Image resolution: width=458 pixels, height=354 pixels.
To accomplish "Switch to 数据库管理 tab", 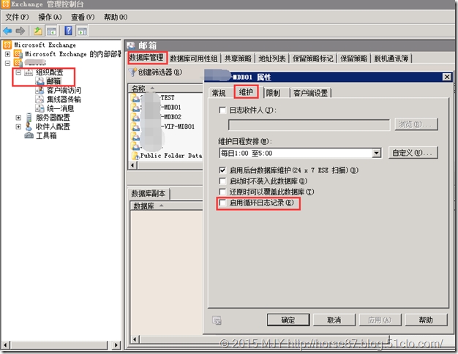I will (146, 58).
